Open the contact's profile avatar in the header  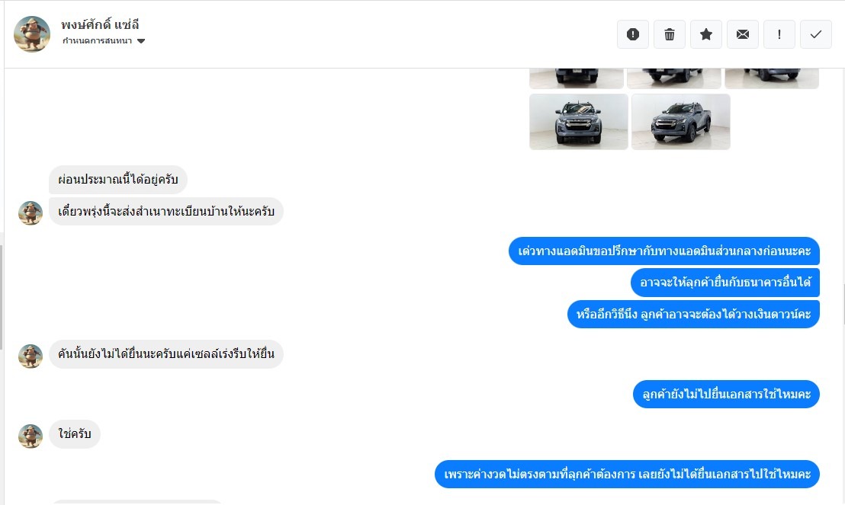[x=32, y=34]
